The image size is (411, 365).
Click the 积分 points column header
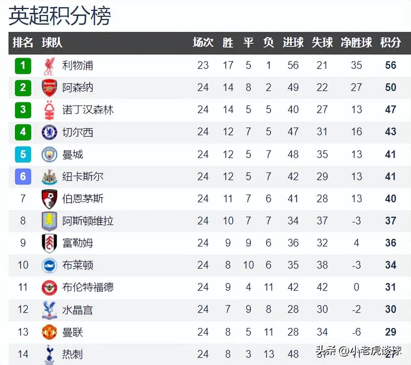point(390,43)
